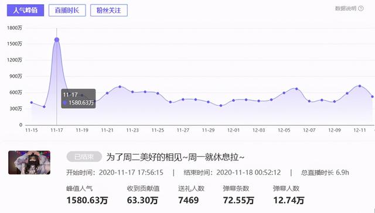Click the 11-19 x-axis date label

tap(82, 130)
